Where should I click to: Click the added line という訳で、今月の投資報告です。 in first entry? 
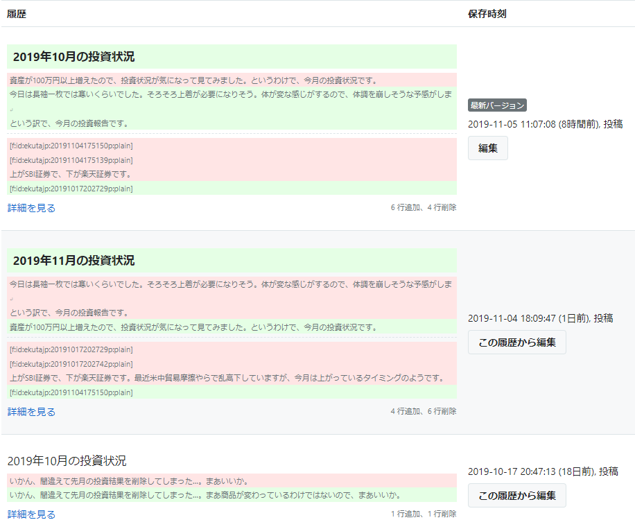point(232,123)
